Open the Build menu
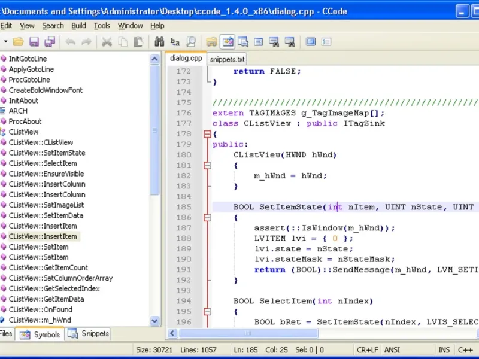The height and width of the screenshot is (359, 479). tap(78, 26)
